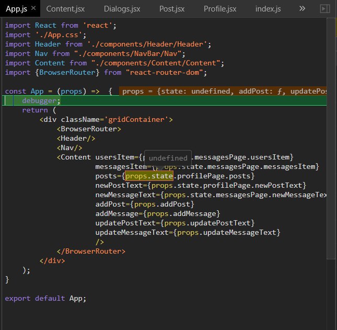Go to the Profile.jsx tab

(x=220, y=9)
